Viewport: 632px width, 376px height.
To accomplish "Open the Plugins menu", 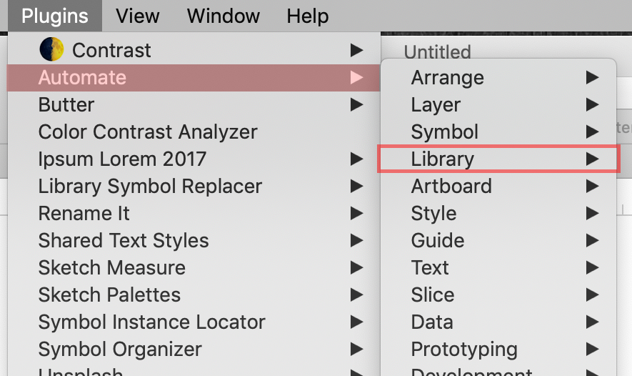I will click(55, 16).
